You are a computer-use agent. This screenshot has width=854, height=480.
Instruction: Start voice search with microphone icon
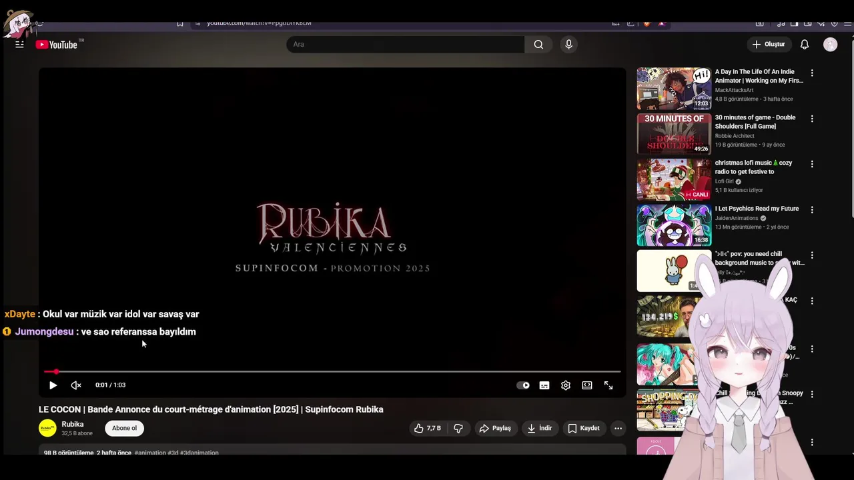click(x=568, y=45)
